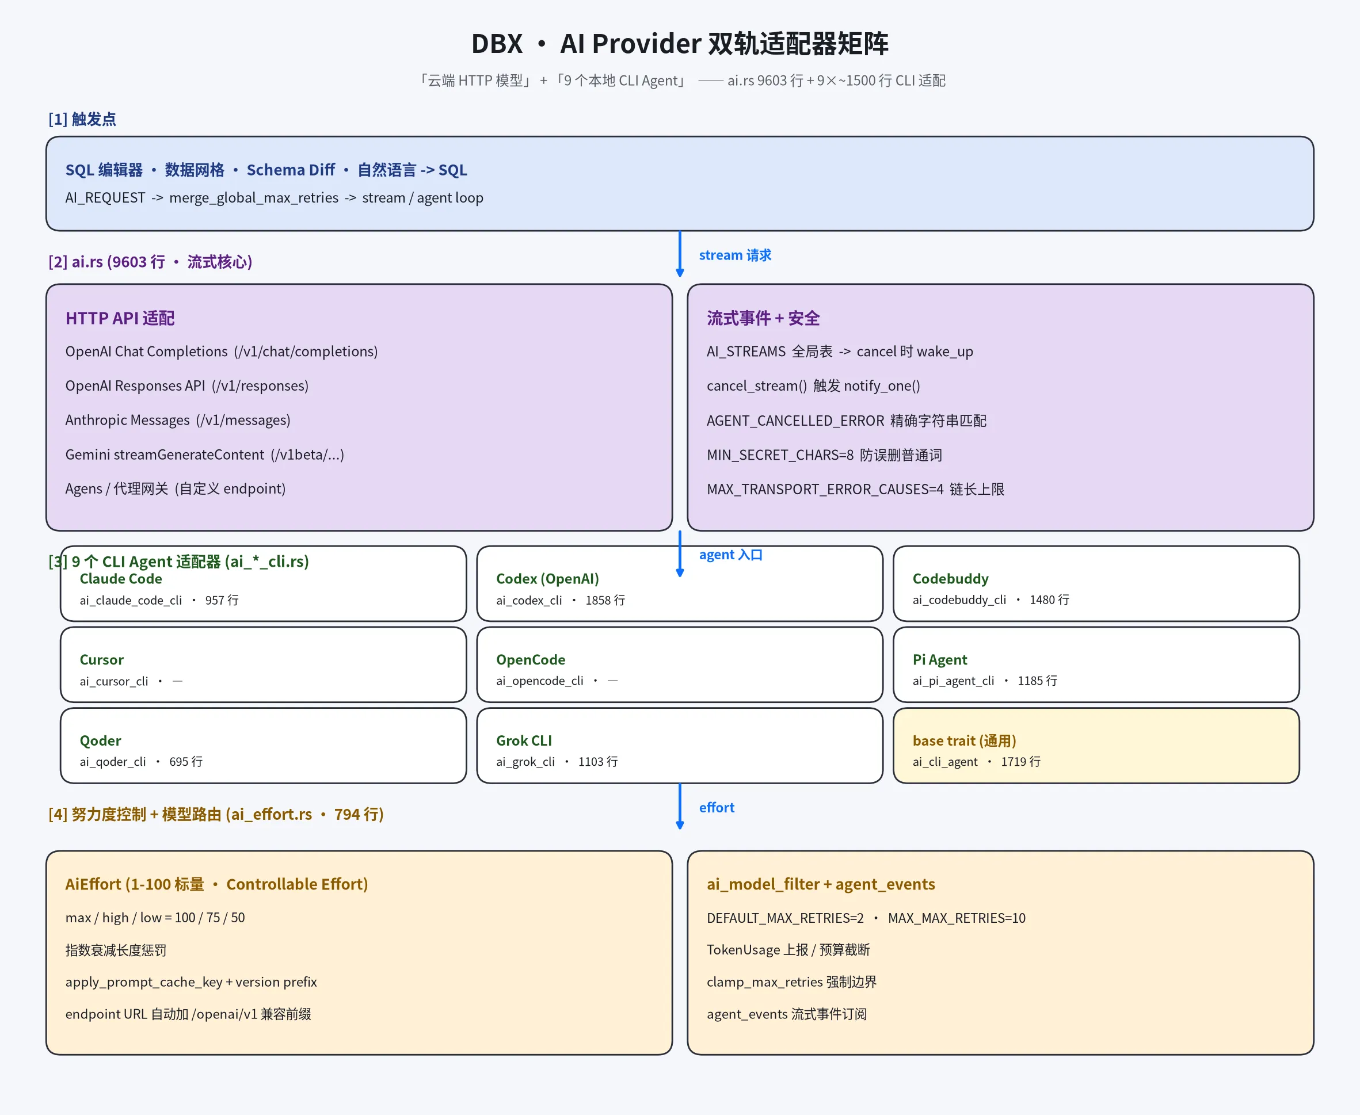Click 'apply_prompt_cache_key + version prefix' line
Image resolution: width=1360 pixels, height=1115 pixels.
coord(191,982)
